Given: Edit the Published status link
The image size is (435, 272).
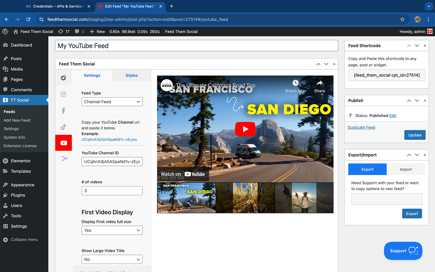Looking at the screenshot, I should tap(393, 116).
